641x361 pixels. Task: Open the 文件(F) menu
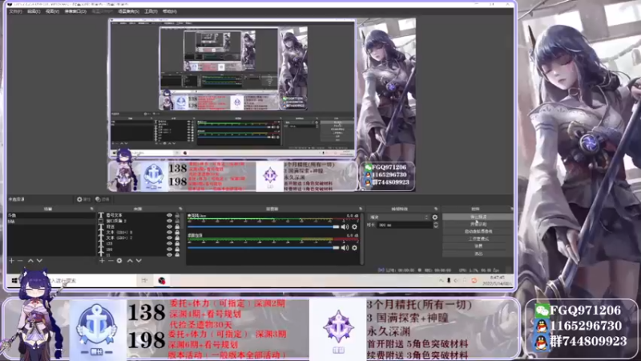(15, 11)
